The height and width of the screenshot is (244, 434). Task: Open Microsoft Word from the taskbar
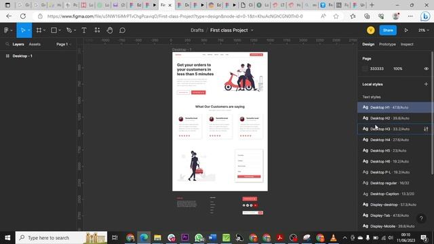click(212, 238)
